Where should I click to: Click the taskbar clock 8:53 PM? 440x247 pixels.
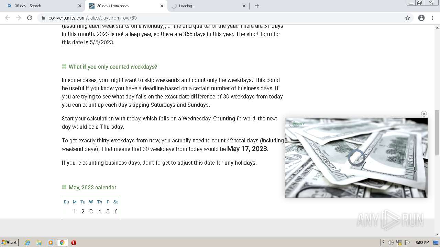(x=422, y=243)
